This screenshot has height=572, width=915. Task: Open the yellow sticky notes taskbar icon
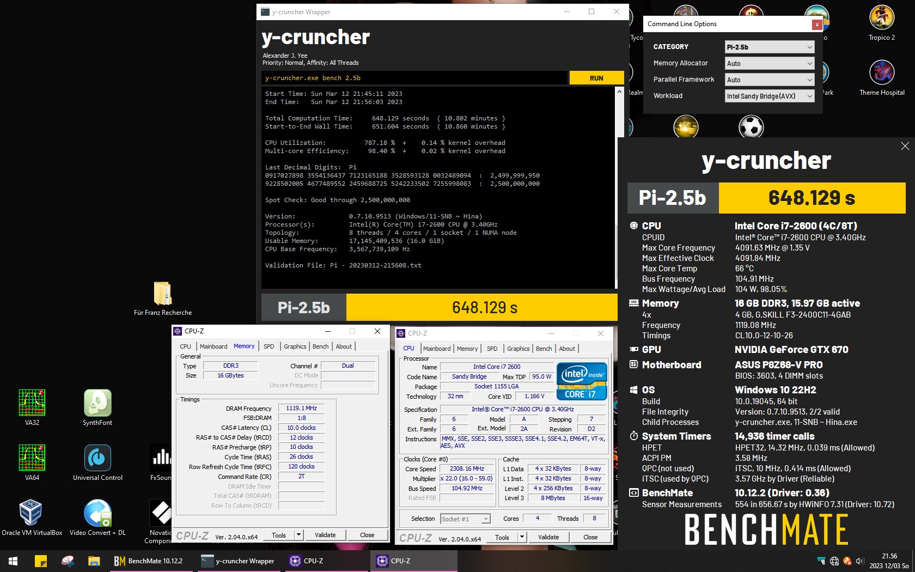tap(41, 561)
